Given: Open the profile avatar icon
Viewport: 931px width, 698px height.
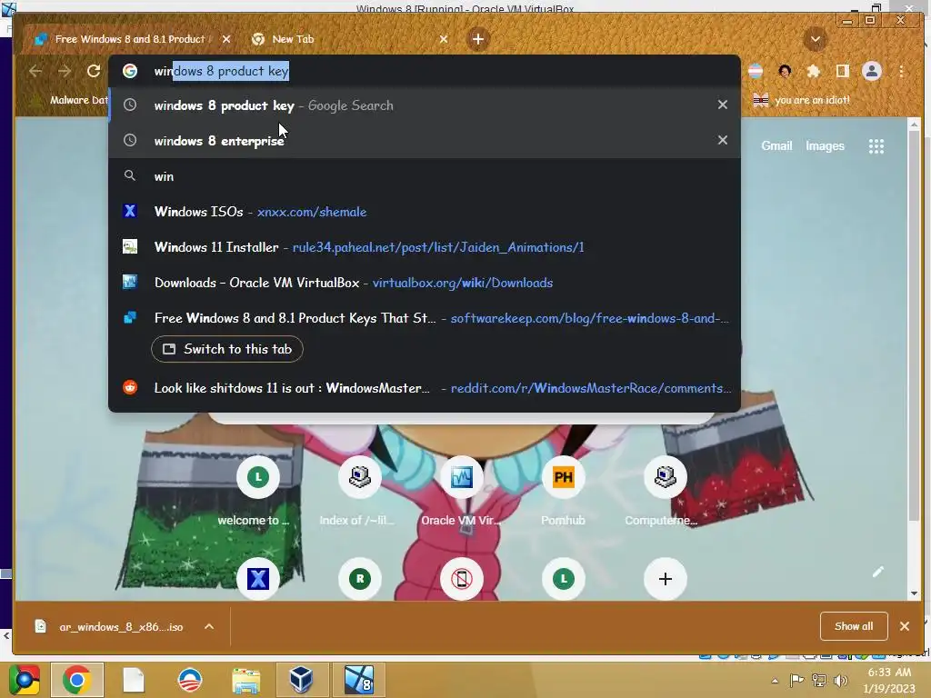Looking at the screenshot, I should (x=872, y=71).
